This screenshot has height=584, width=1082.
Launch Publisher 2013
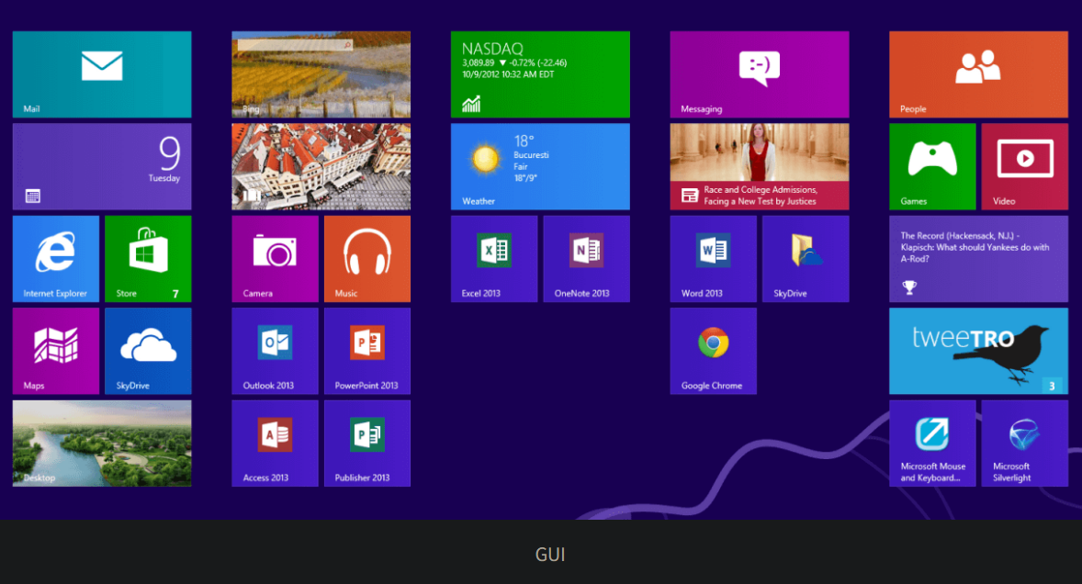point(367,444)
